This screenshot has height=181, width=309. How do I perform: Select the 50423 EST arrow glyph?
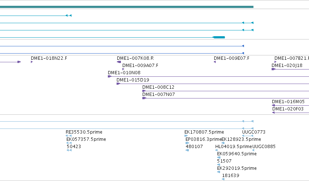[69, 150]
